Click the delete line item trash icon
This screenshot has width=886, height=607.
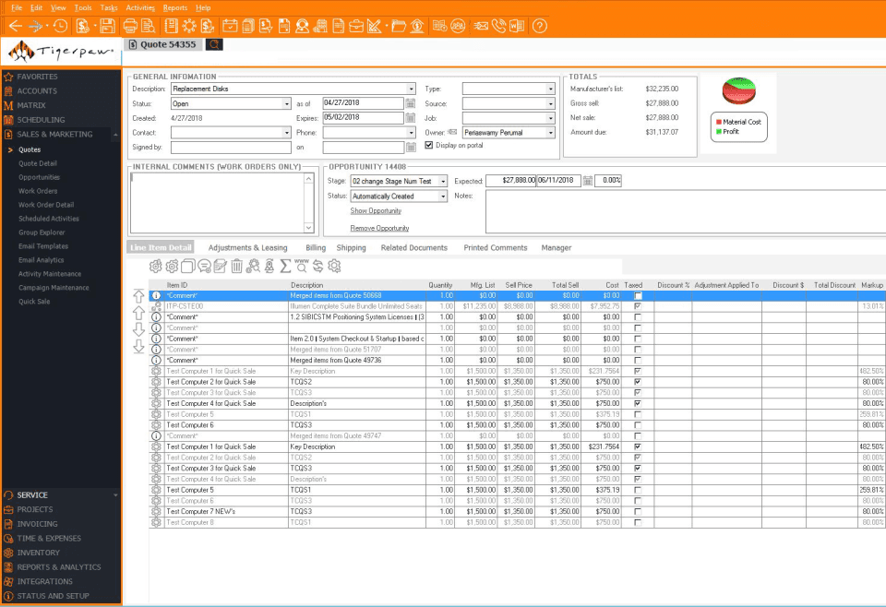pos(237,266)
